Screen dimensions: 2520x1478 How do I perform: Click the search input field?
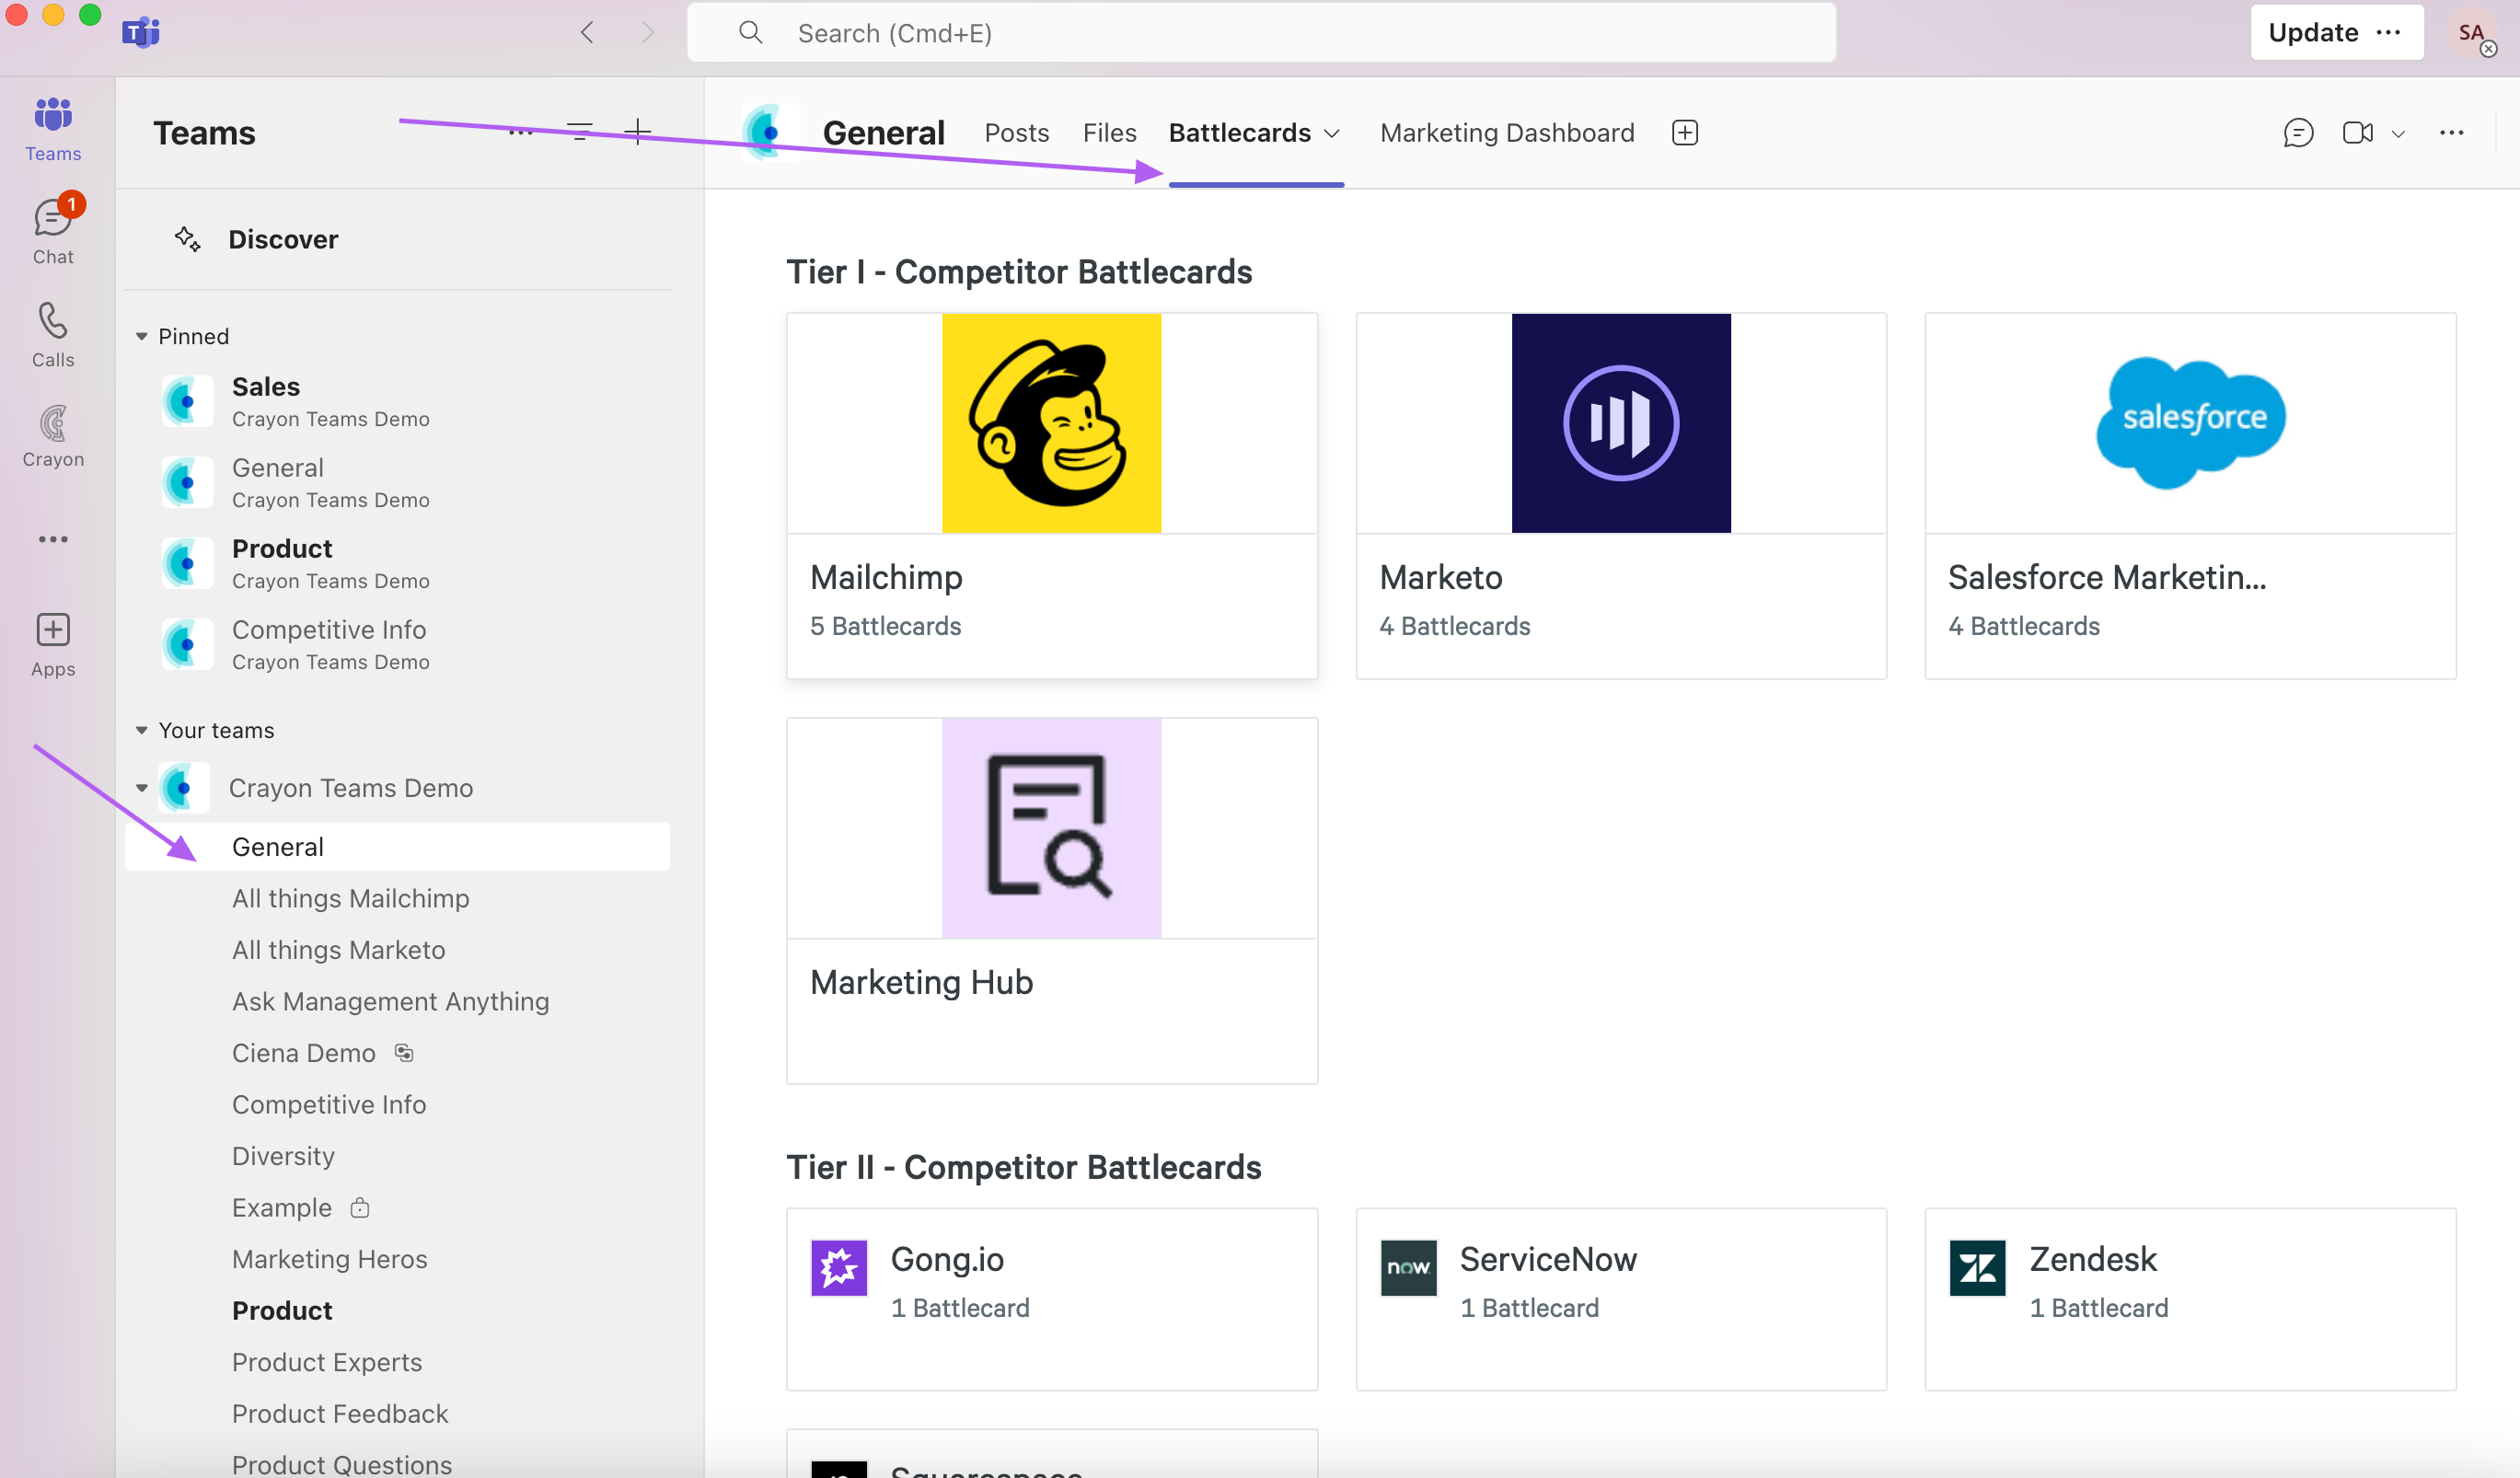[x=1260, y=33]
